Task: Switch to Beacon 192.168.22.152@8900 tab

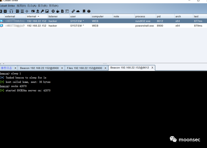Action: tap(40, 68)
